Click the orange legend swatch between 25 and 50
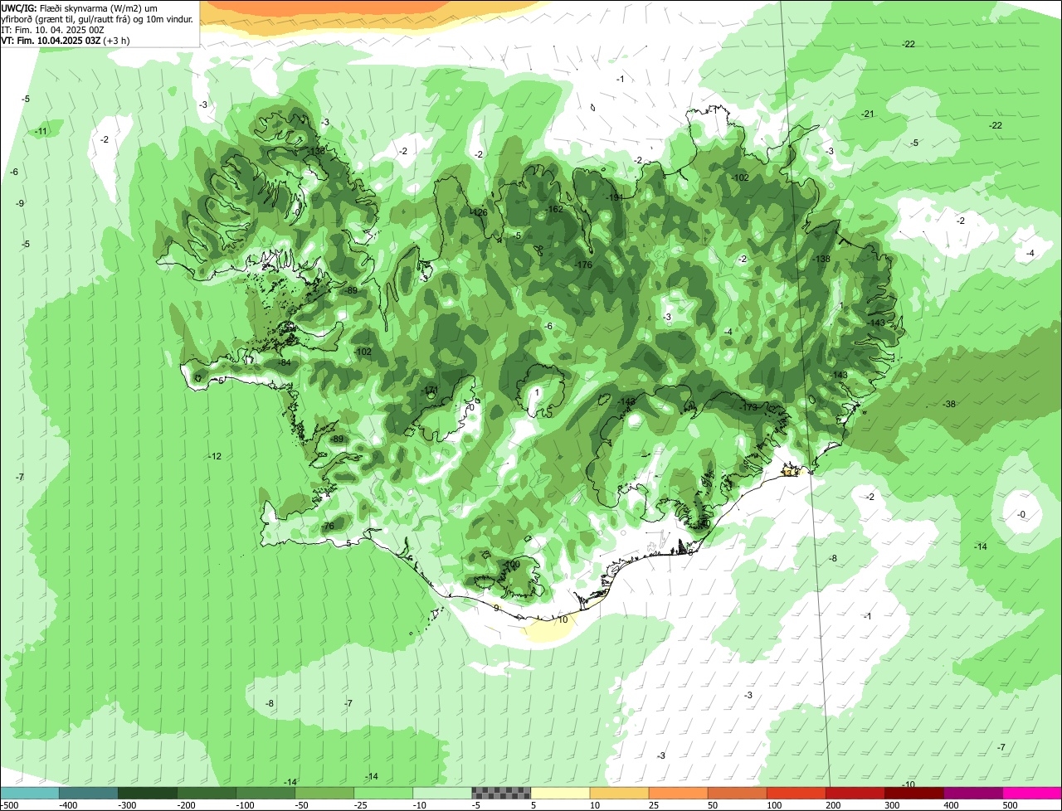The width and height of the screenshot is (1062, 811). click(x=678, y=794)
